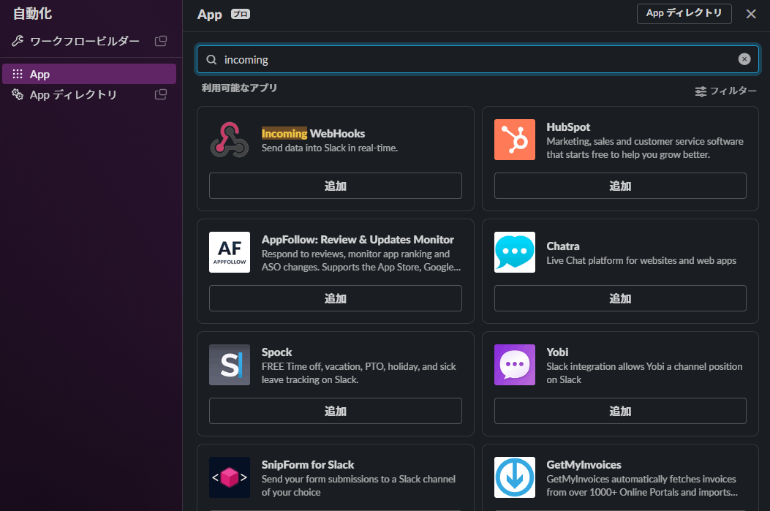Viewport: 770px width, 511px height.
Task: Click 'Live Chat platform for websites' description
Action: 641,260
